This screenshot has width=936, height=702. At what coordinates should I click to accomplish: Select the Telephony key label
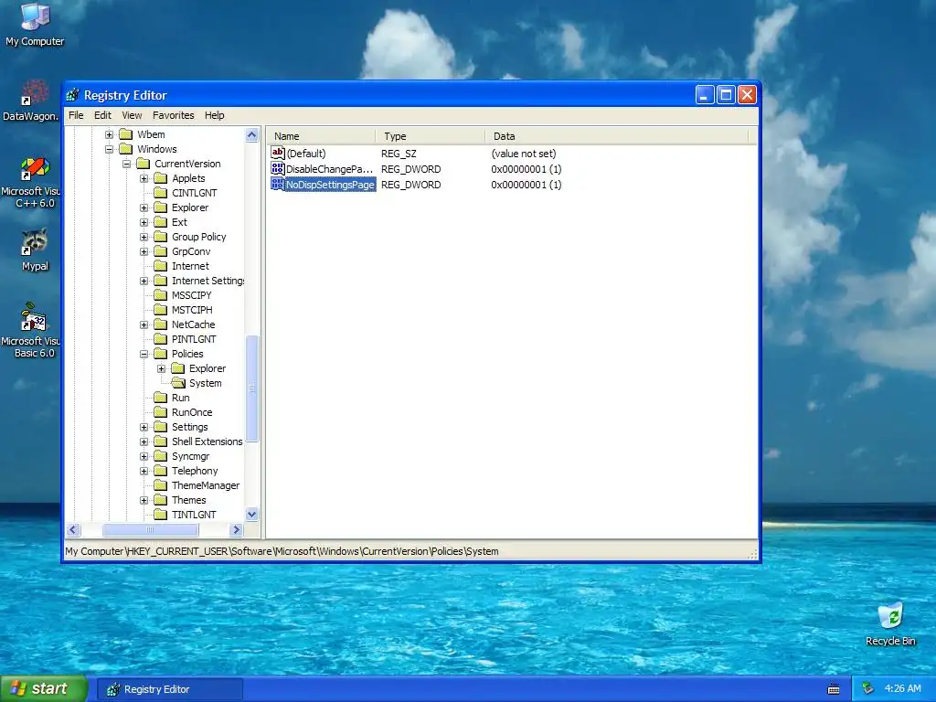tap(195, 471)
